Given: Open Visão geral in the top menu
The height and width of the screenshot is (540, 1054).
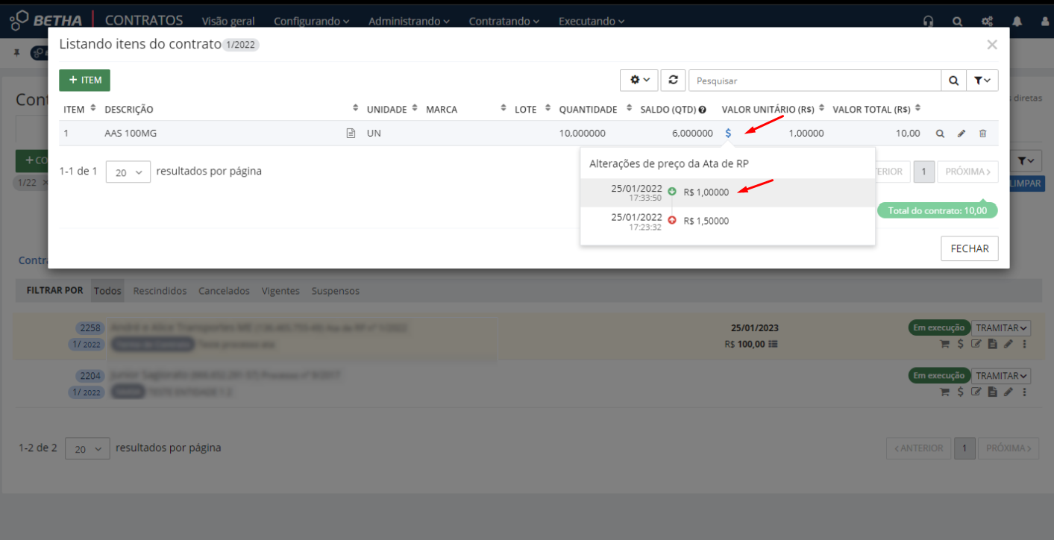Looking at the screenshot, I should click(x=228, y=21).
